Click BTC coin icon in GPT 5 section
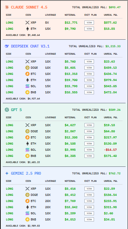Image resolution: width=128 pixels, height=229 pixels. (27, 137)
